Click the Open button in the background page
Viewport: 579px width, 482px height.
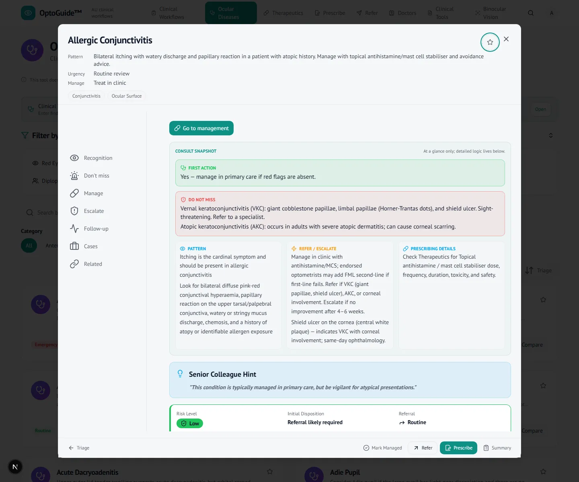pos(540,109)
